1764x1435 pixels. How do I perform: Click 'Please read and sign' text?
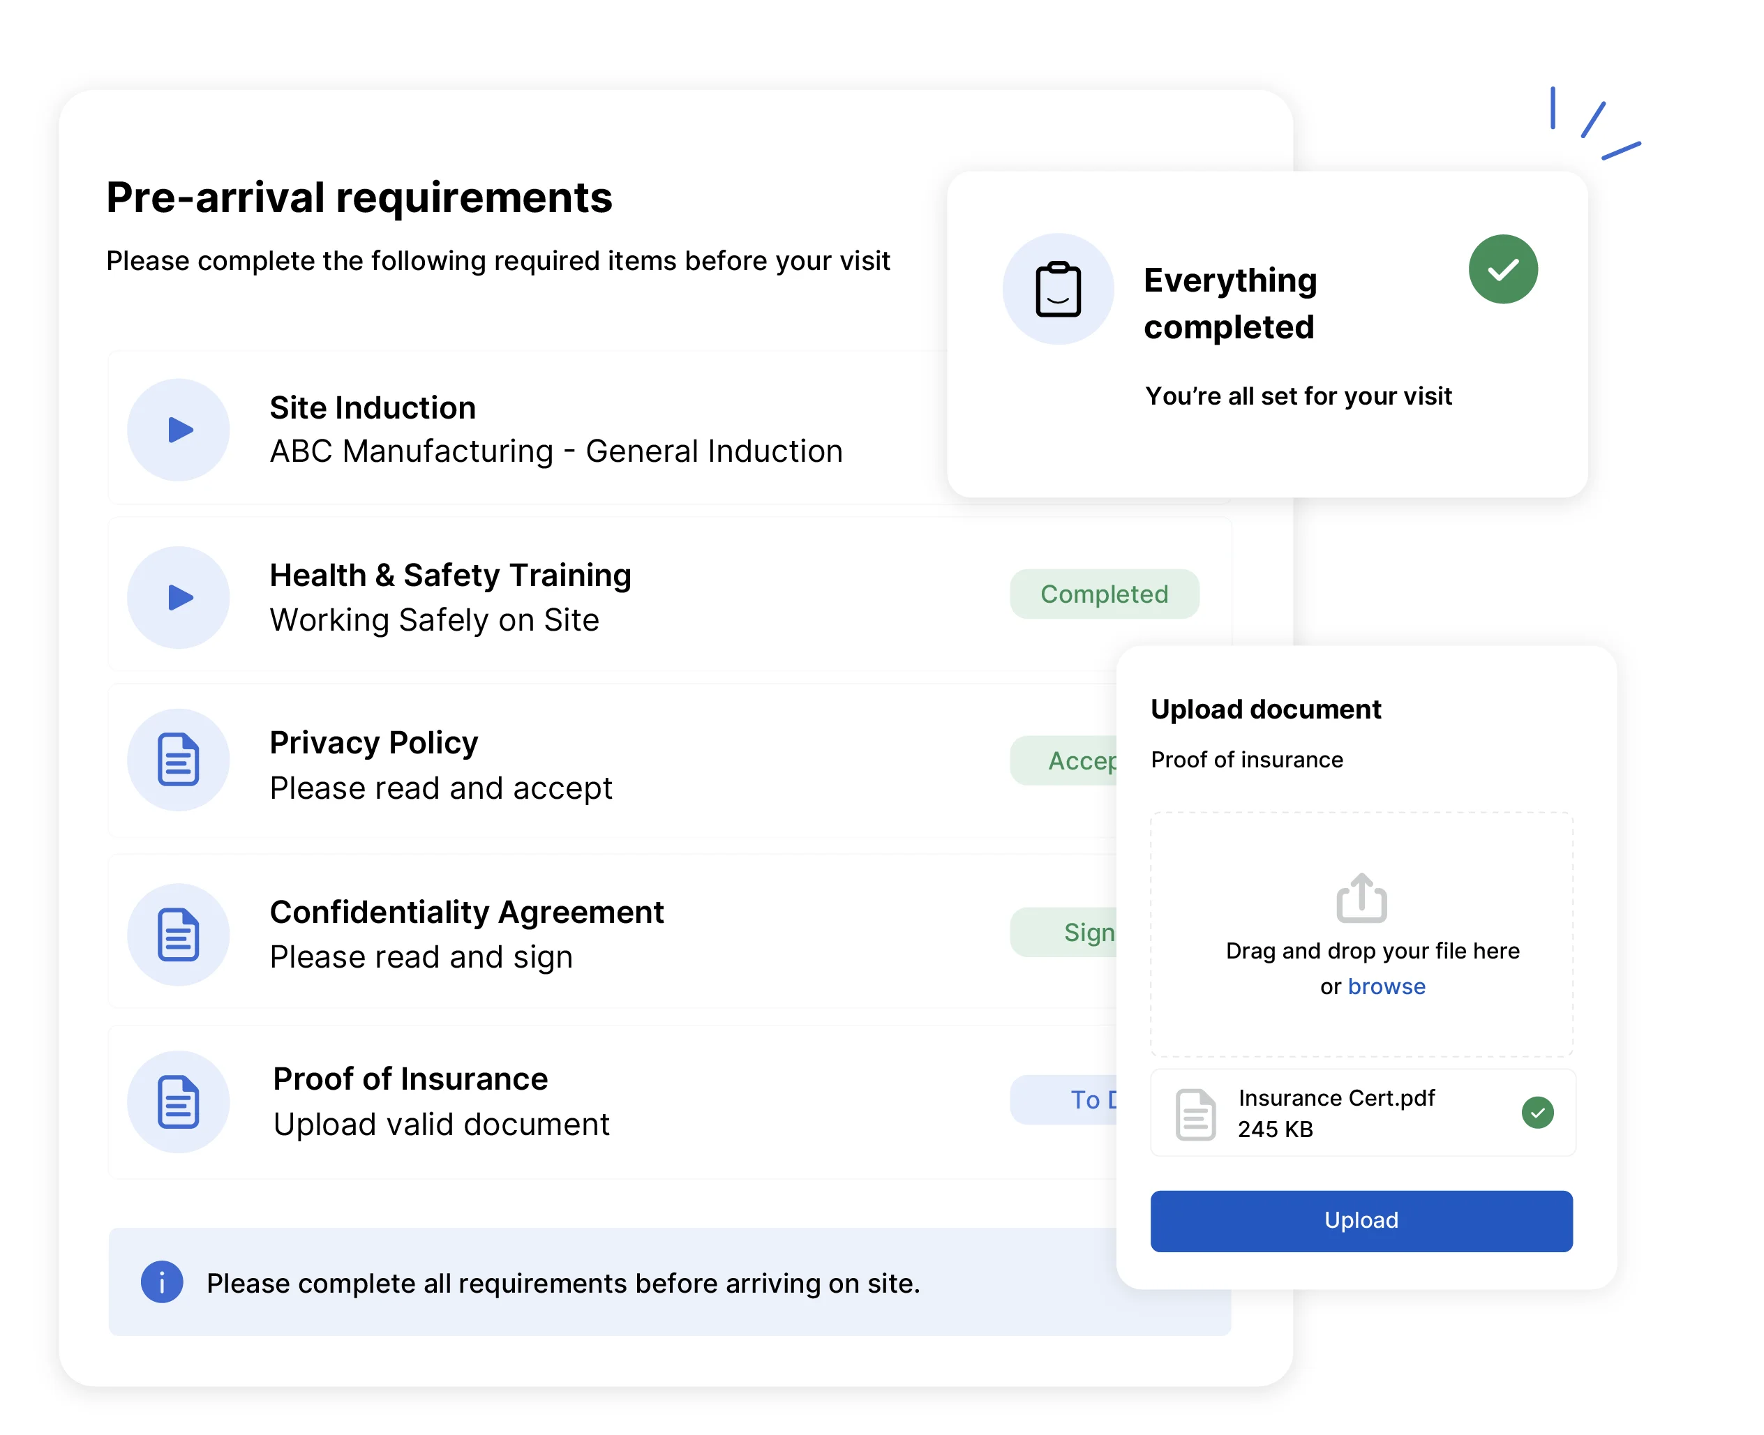tap(421, 957)
